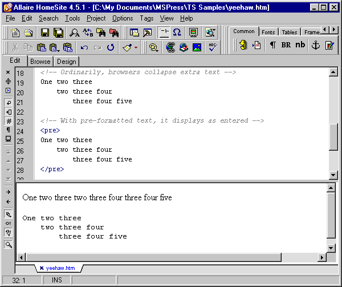This screenshot has width=342, height=287.
Task: Toggle word wrap in editor gutter
Action: [x=8, y=102]
